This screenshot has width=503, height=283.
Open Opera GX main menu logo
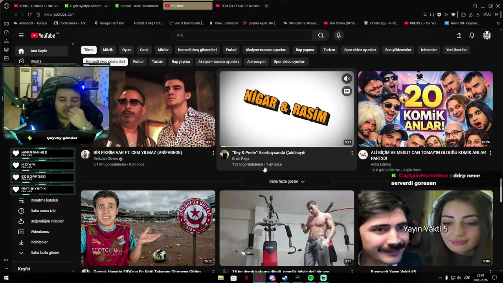(6, 6)
